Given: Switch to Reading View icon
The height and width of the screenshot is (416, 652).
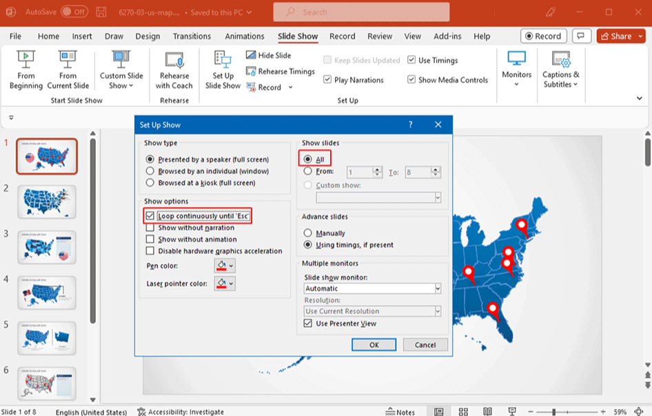Looking at the screenshot, I should point(488,412).
